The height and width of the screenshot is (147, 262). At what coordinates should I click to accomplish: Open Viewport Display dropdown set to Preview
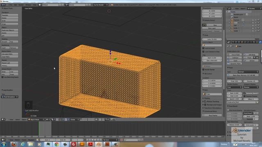click(x=251, y=87)
